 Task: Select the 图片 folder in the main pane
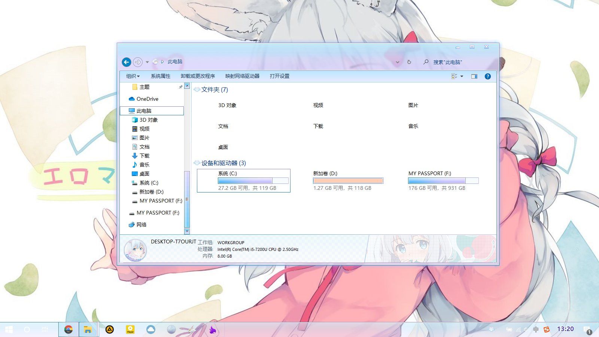pyautogui.click(x=413, y=105)
